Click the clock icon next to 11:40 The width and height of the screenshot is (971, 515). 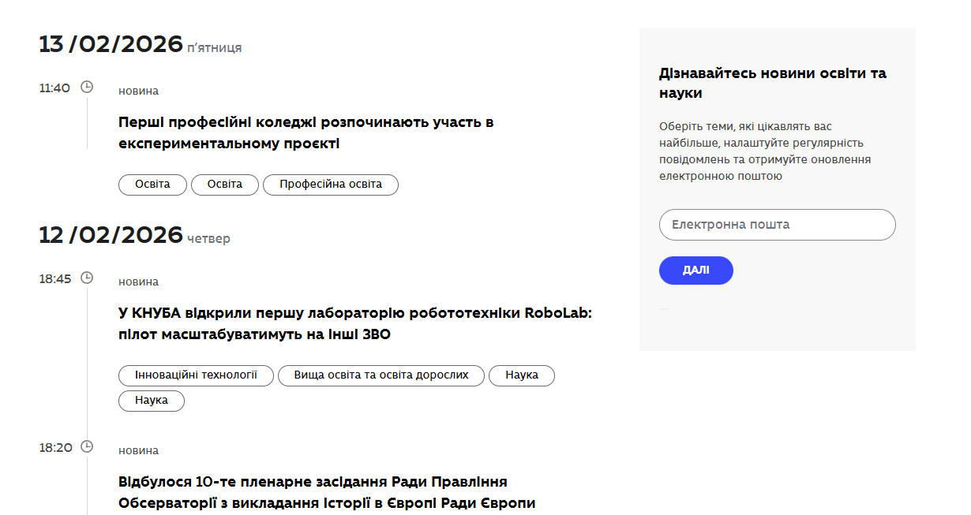pyautogui.click(x=87, y=87)
